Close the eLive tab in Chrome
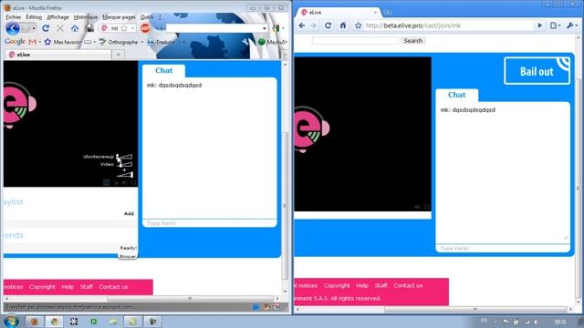Viewport: 584px width, 328px height. 375,12
